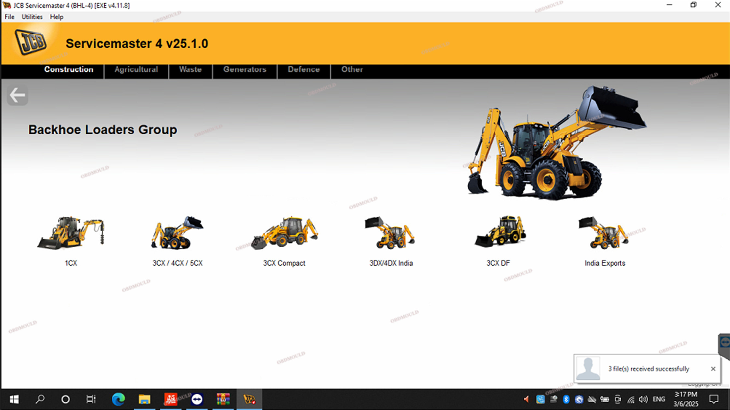Image resolution: width=730 pixels, height=410 pixels.
Task: Dismiss the files received notification
Action: [x=713, y=369]
